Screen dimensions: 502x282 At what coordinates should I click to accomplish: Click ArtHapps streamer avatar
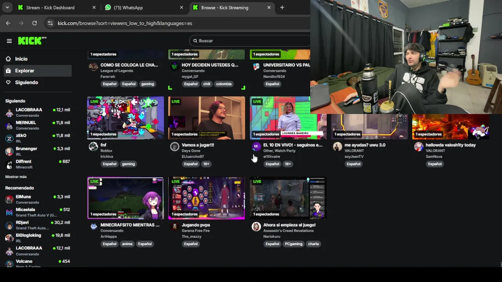pos(93,226)
